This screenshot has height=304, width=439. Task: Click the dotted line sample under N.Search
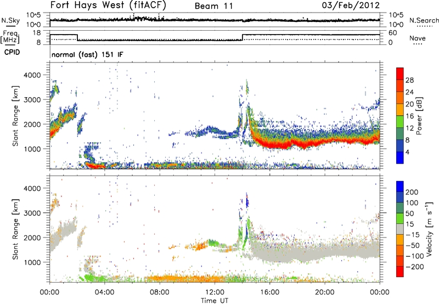pos(425,26)
